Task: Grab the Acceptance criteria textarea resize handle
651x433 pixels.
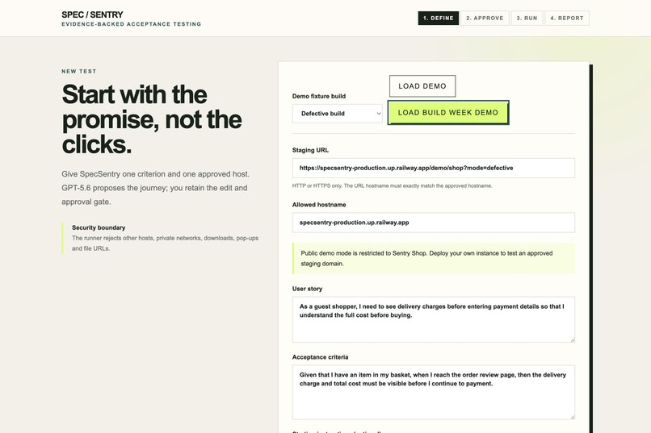Action: point(572,416)
